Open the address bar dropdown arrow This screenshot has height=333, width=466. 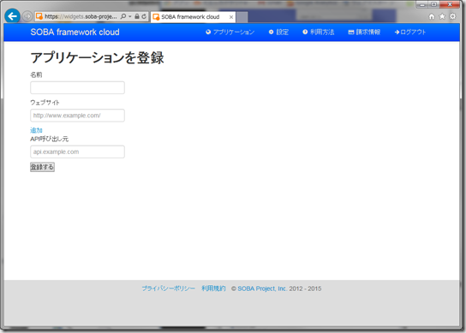[130, 16]
